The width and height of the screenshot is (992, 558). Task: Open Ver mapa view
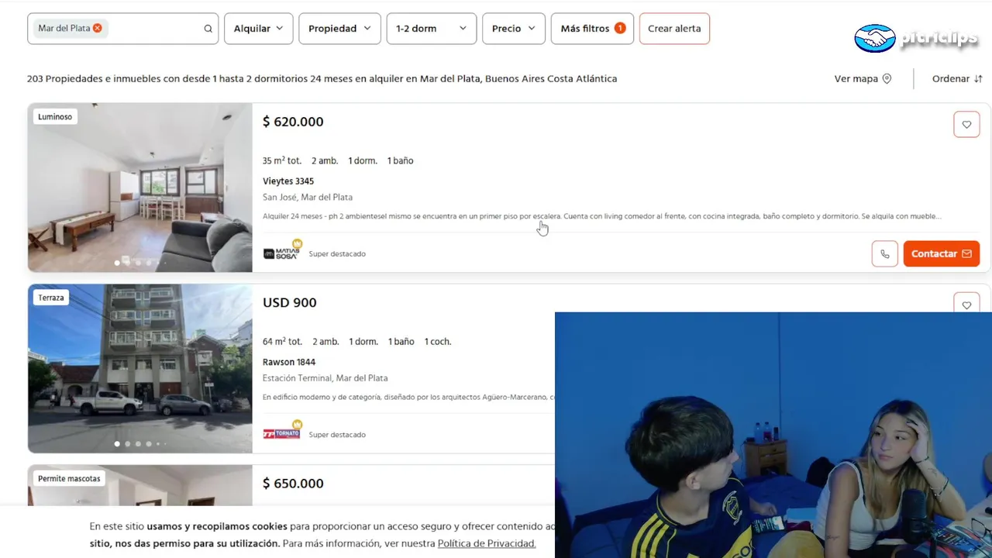click(863, 78)
